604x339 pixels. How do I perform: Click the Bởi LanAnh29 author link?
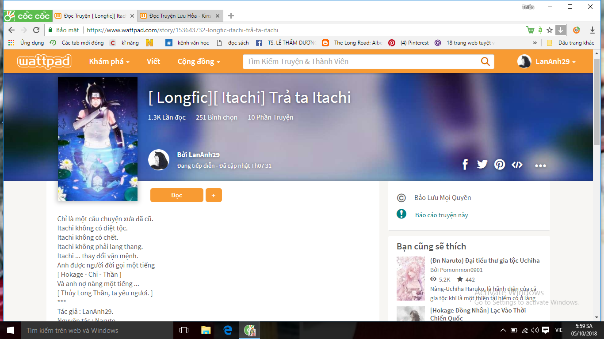coord(199,155)
